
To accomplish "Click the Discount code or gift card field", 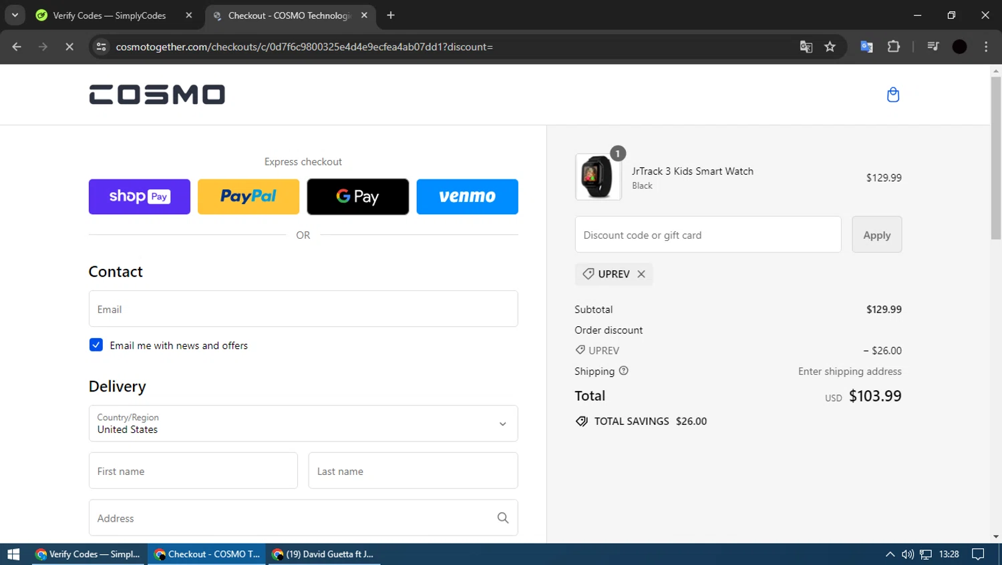I will coord(708,235).
